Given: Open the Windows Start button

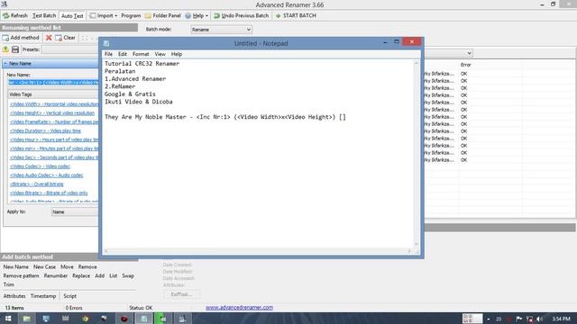Looking at the screenshot, I should (x=8, y=319).
